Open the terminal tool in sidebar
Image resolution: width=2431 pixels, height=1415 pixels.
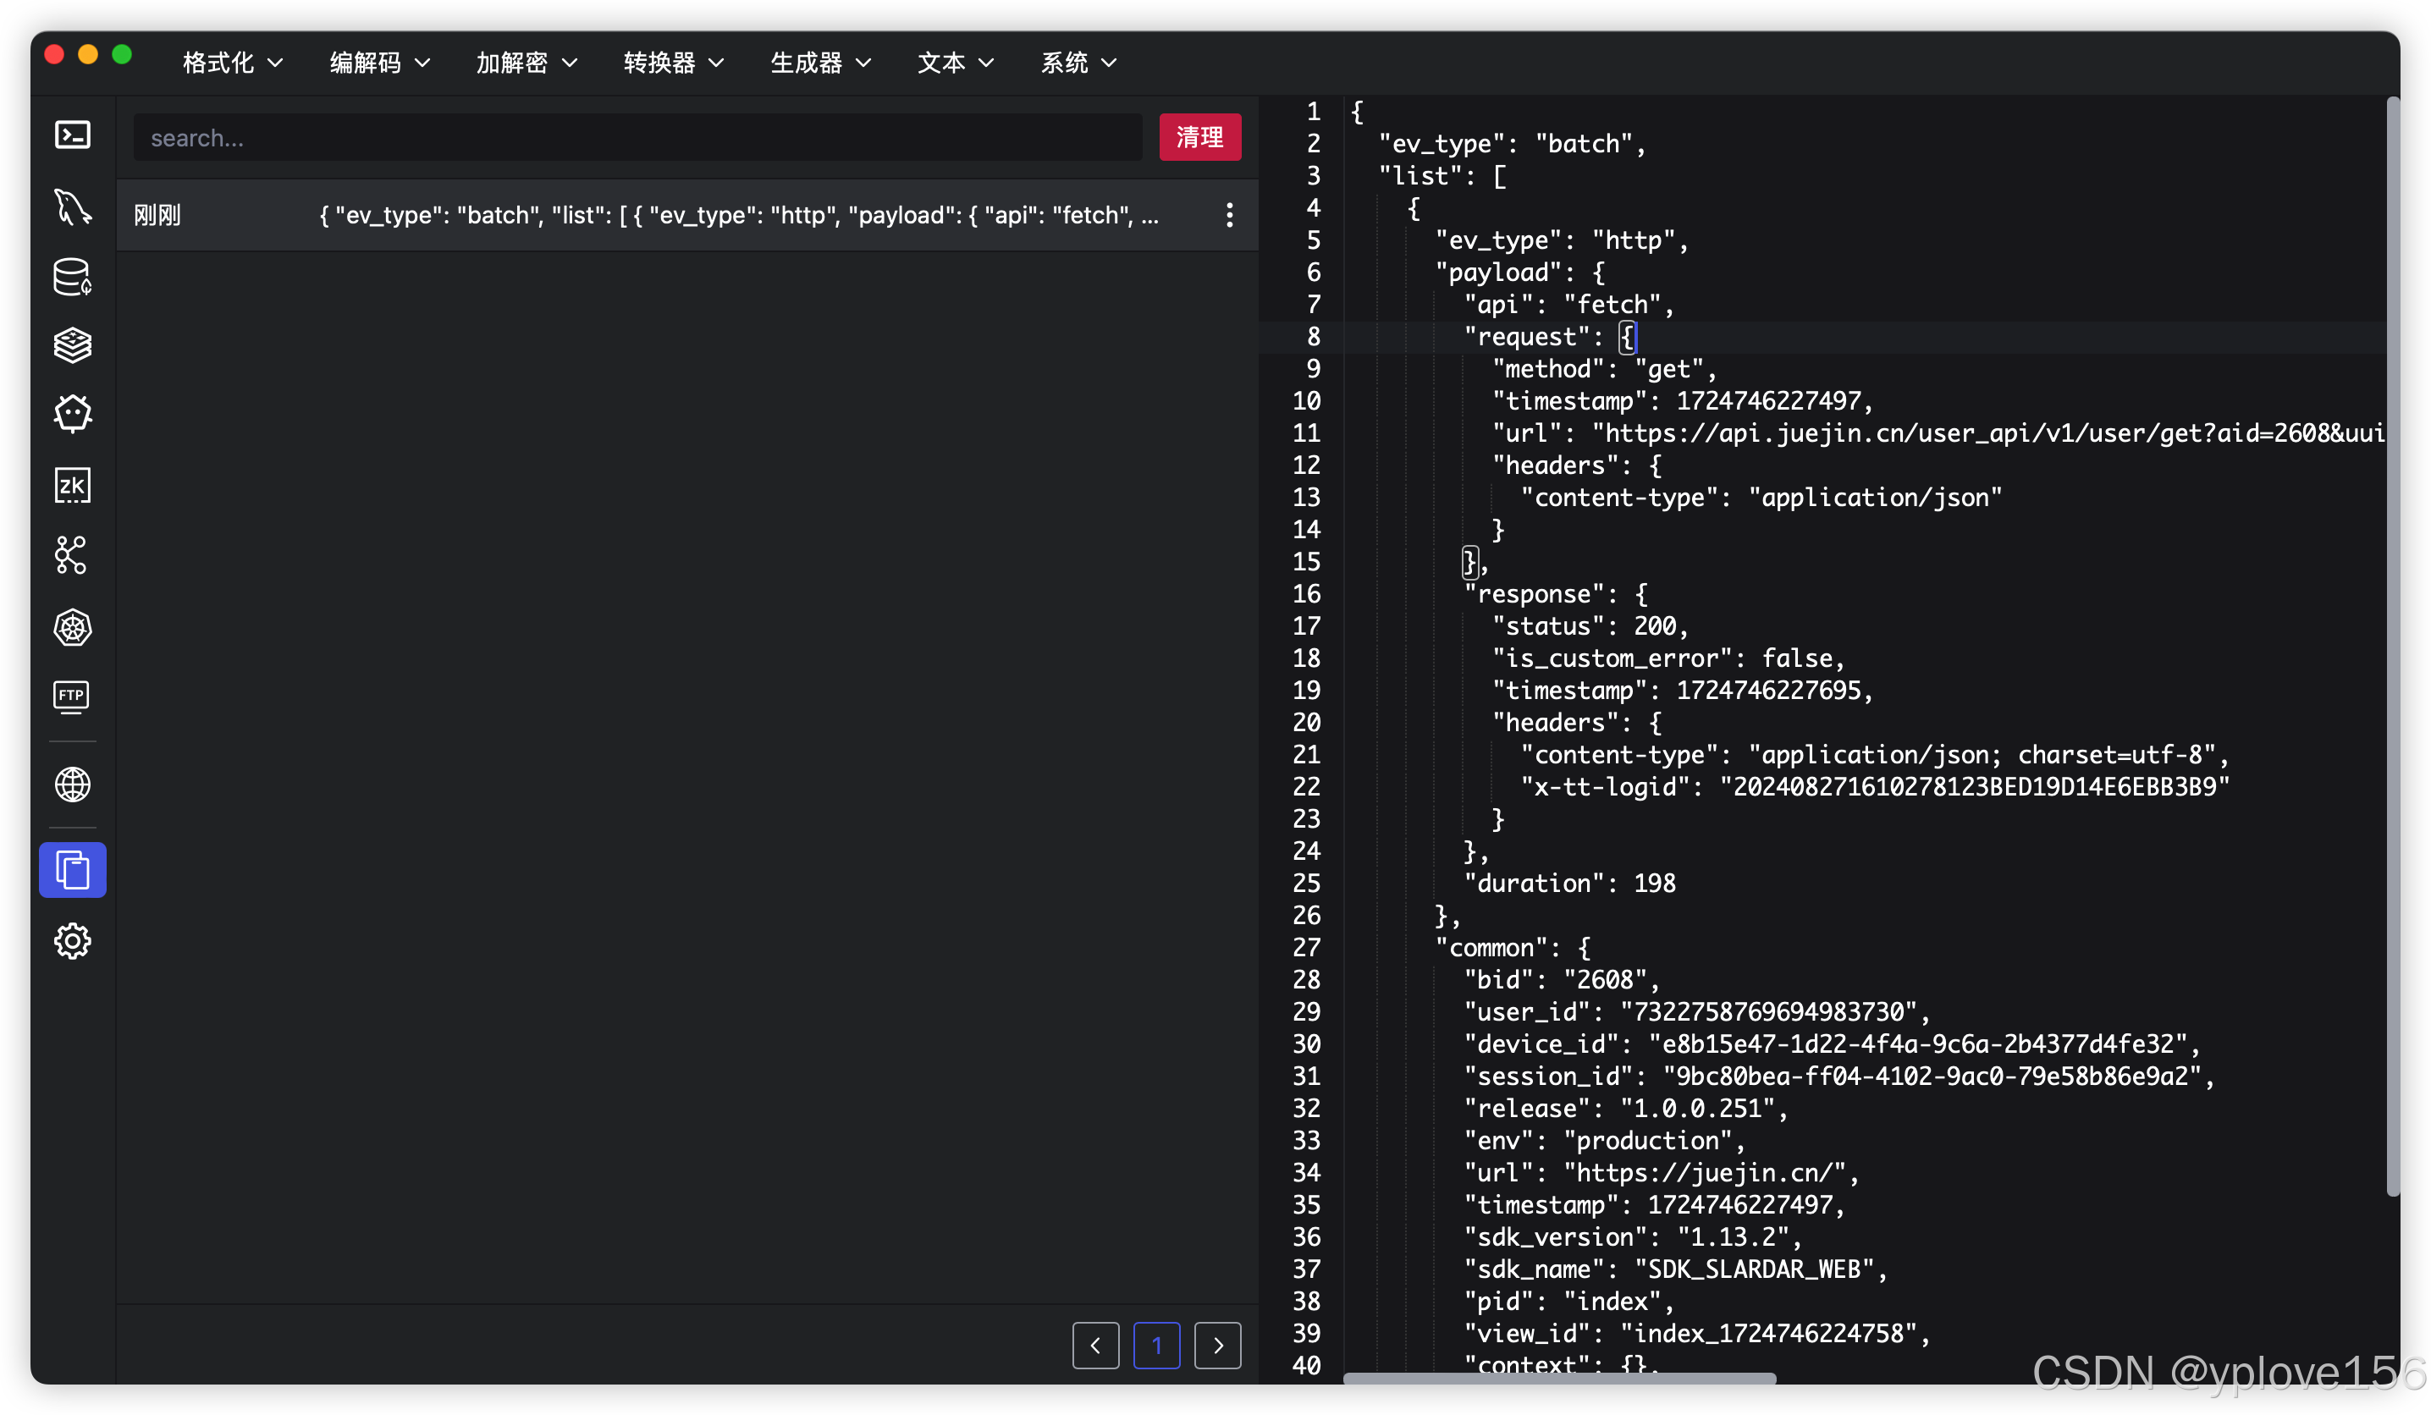72,134
